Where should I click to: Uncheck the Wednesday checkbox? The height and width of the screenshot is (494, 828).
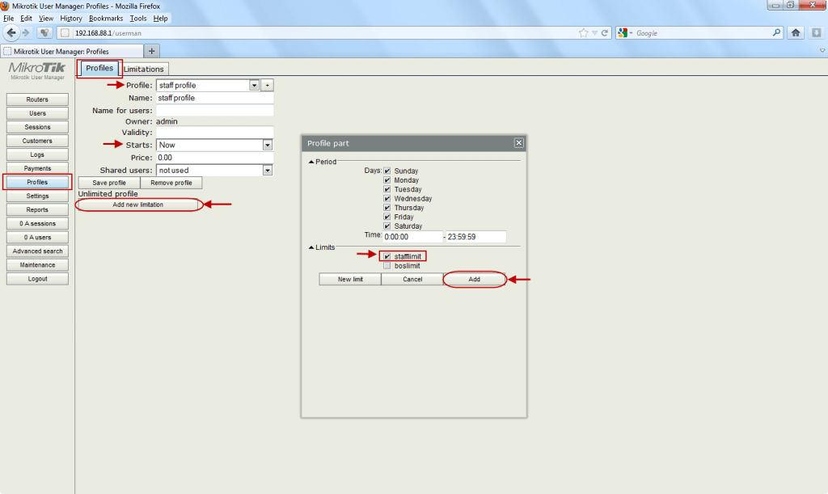coord(387,198)
